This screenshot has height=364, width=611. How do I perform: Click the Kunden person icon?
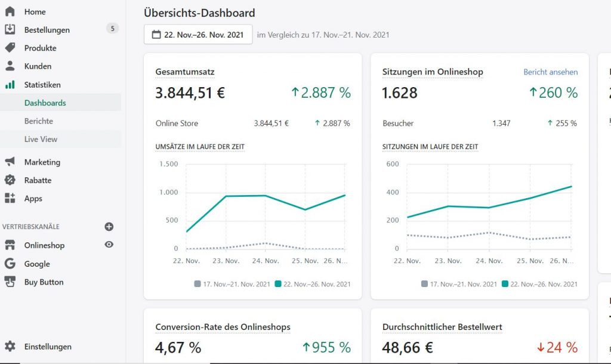point(10,66)
